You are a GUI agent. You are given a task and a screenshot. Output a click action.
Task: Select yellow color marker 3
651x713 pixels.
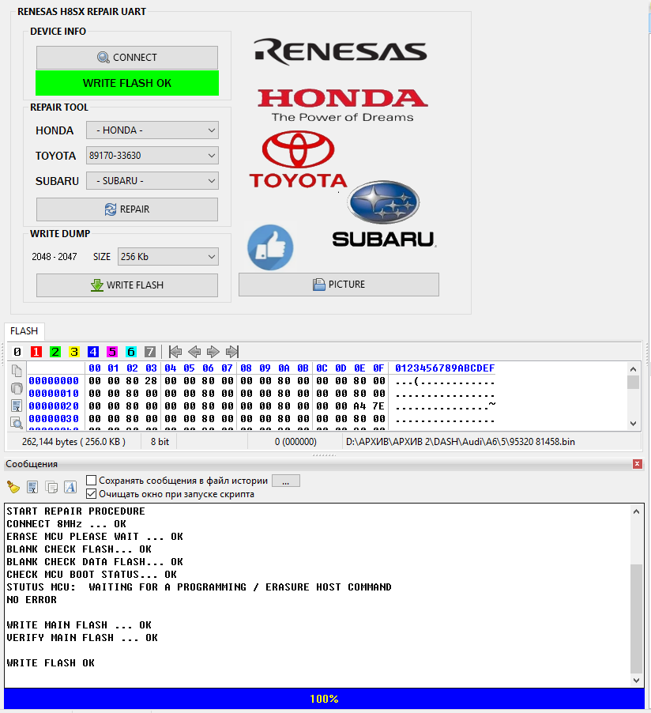74,352
